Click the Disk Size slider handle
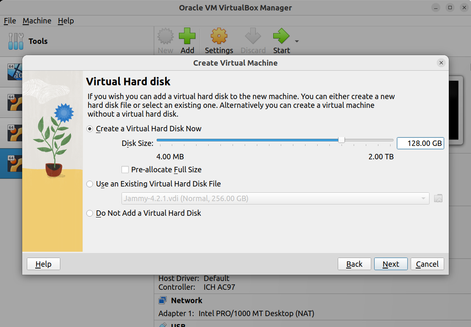471x327 pixels. coord(341,140)
